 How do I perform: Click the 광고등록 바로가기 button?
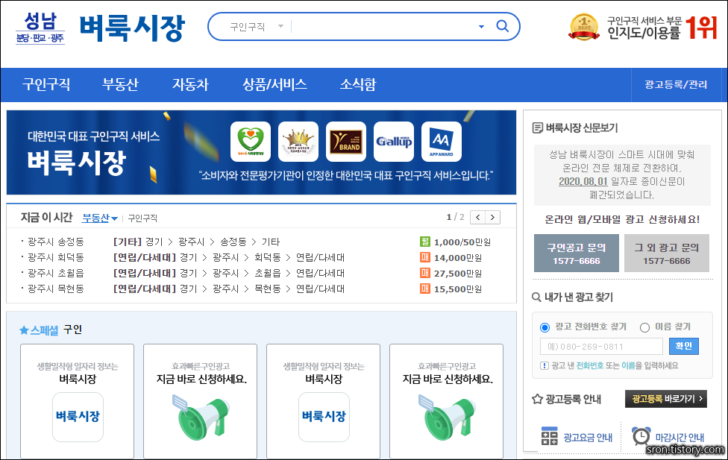pos(666,399)
